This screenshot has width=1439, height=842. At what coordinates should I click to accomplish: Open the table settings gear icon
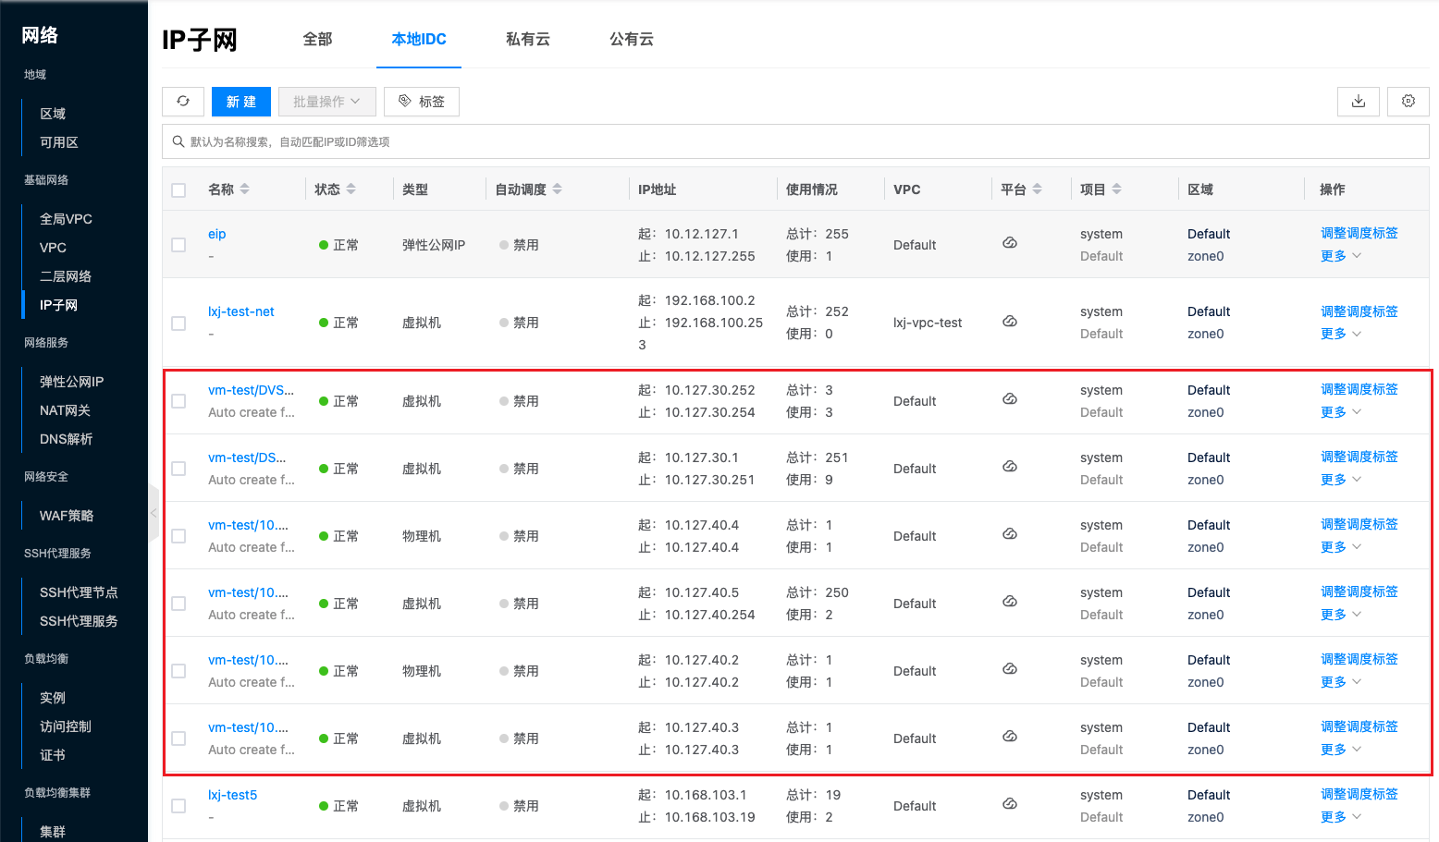1408,102
